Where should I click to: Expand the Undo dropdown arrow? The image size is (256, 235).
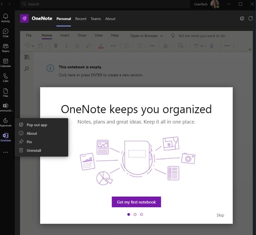point(33,46)
